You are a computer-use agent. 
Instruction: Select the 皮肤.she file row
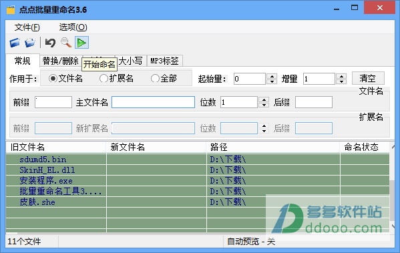198,202
